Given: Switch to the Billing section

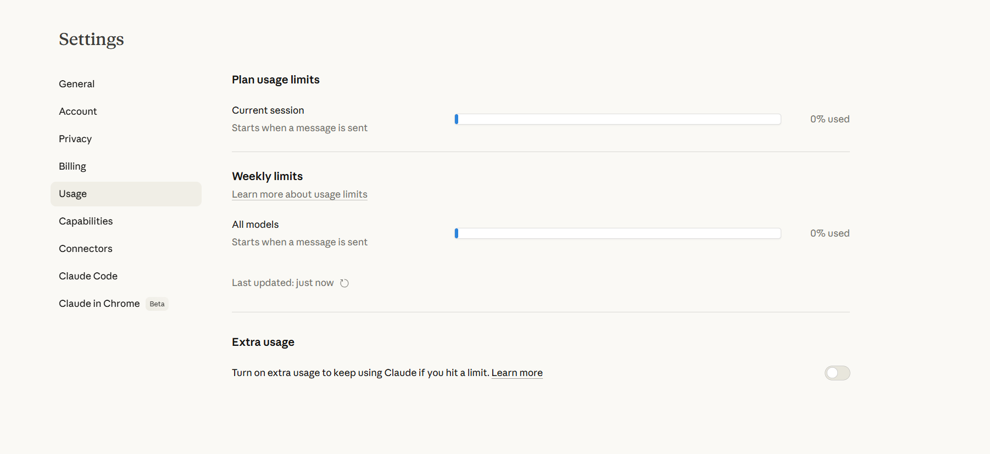Looking at the screenshot, I should pyautogui.click(x=126, y=166).
